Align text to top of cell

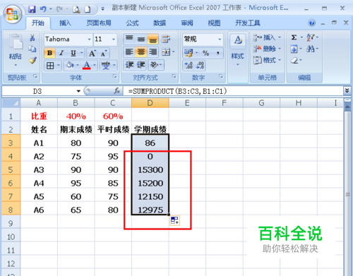[x=129, y=39]
